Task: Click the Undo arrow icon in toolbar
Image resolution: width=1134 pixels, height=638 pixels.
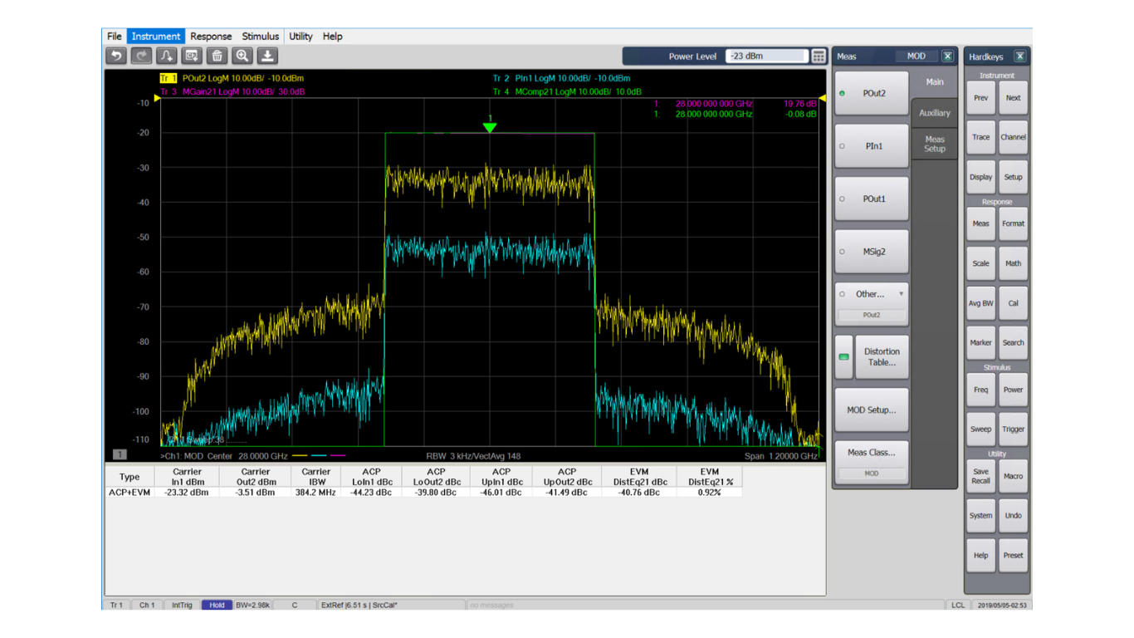Action: coord(116,56)
